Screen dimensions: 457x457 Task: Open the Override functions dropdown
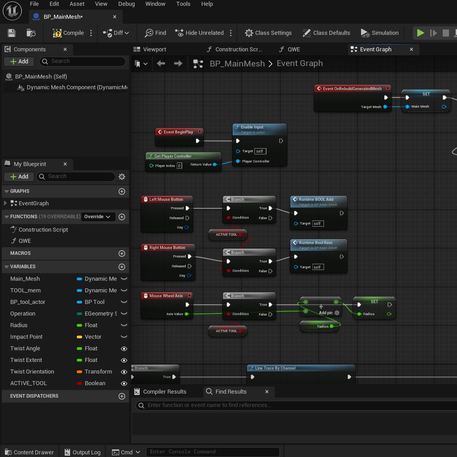click(98, 217)
